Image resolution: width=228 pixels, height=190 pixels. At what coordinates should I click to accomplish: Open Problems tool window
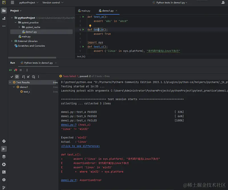coord(4,180)
